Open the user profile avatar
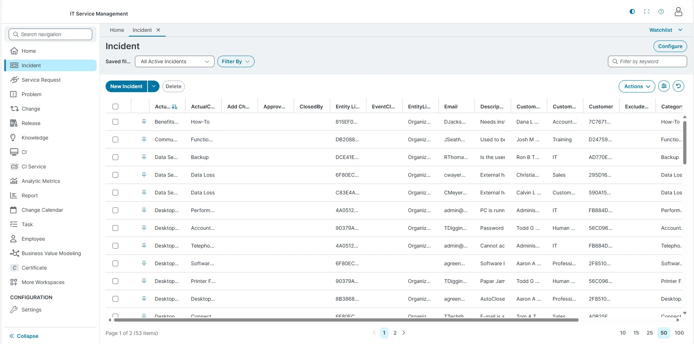This screenshot has height=344, width=694. (x=678, y=12)
